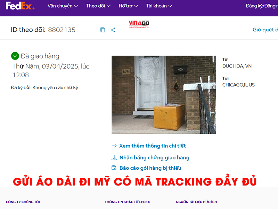This screenshot has height=209, width=278.
Task: Click destination CHICAGO,IL US
Action: [x=238, y=85]
